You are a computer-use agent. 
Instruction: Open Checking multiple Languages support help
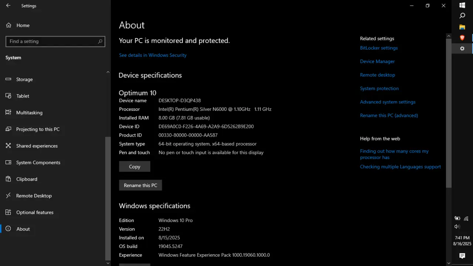click(x=400, y=167)
